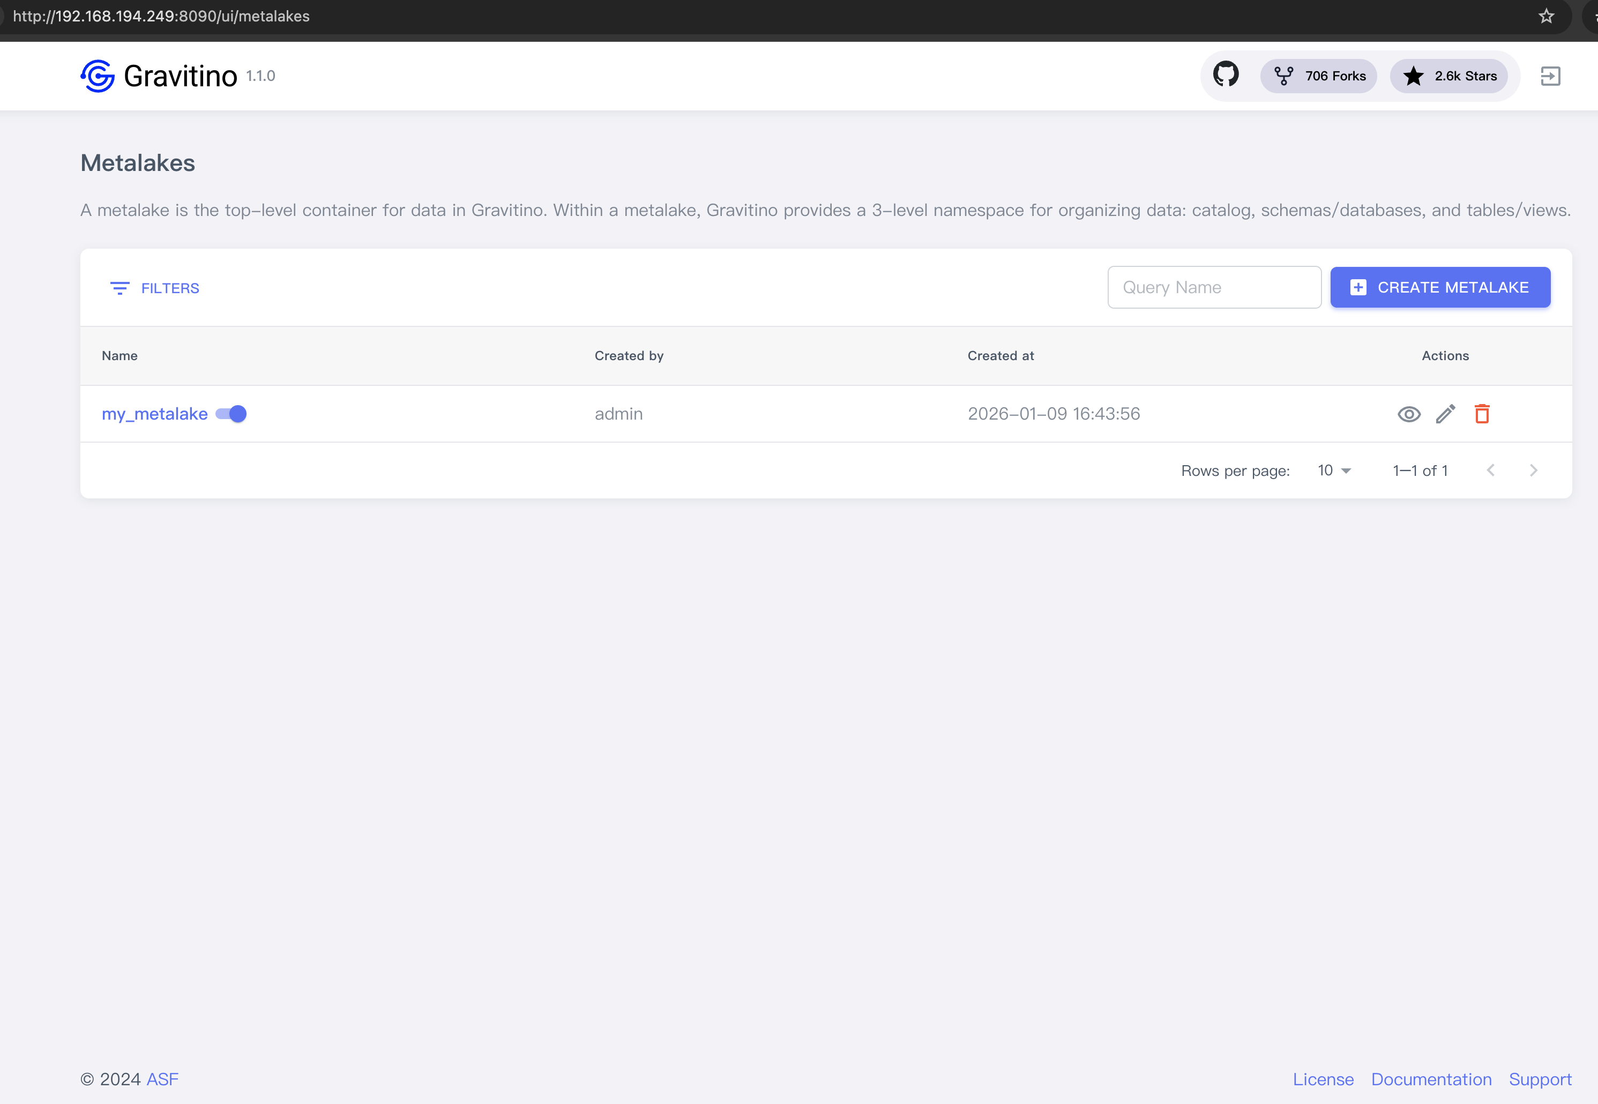Click the browser address bar URL
This screenshot has width=1598, height=1104.
coord(161,16)
